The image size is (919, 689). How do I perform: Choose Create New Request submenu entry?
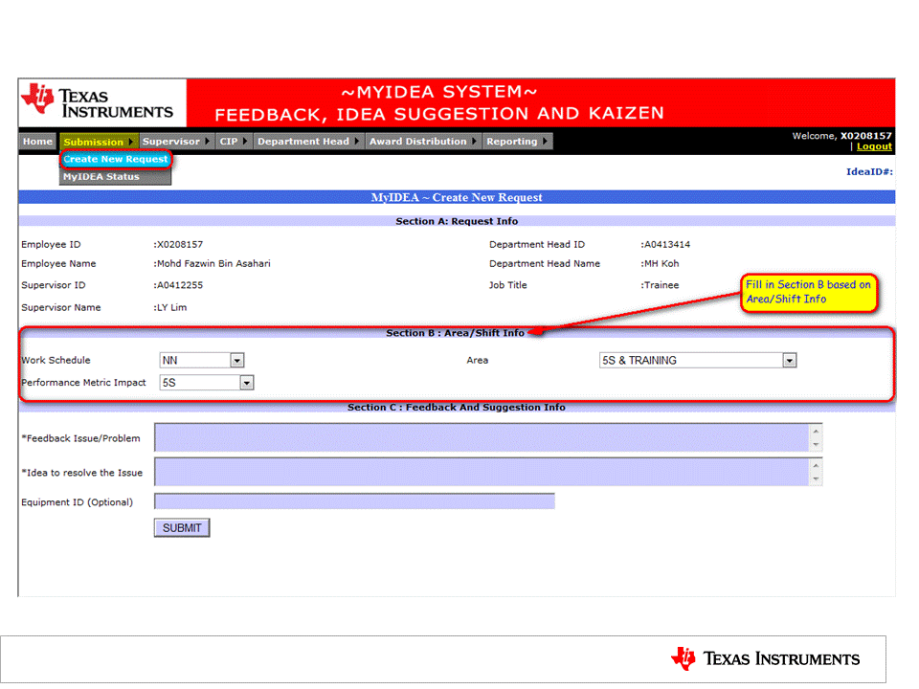click(x=116, y=160)
